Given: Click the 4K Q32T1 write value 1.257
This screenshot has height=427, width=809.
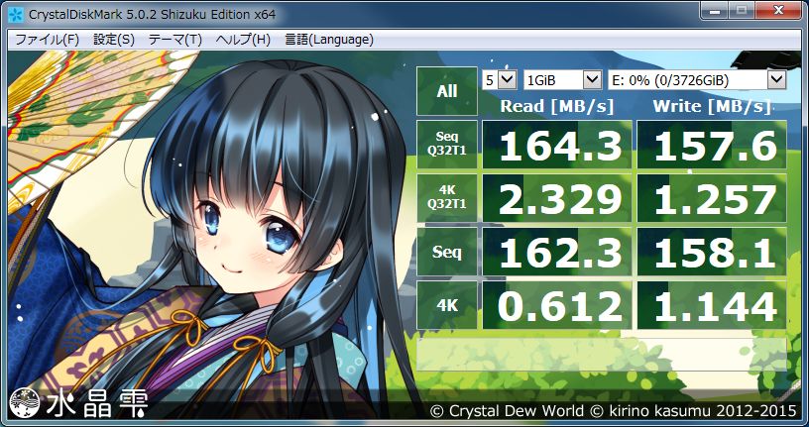Looking at the screenshot, I should pos(712,198).
